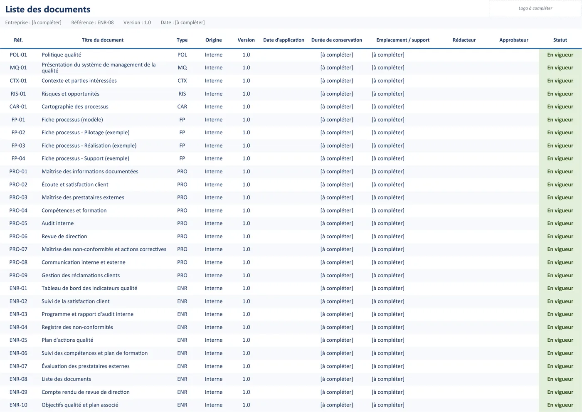Click 'Interne' origin in ENR-04 row
This screenshot has height=412, width=582.
click(214, 327)
